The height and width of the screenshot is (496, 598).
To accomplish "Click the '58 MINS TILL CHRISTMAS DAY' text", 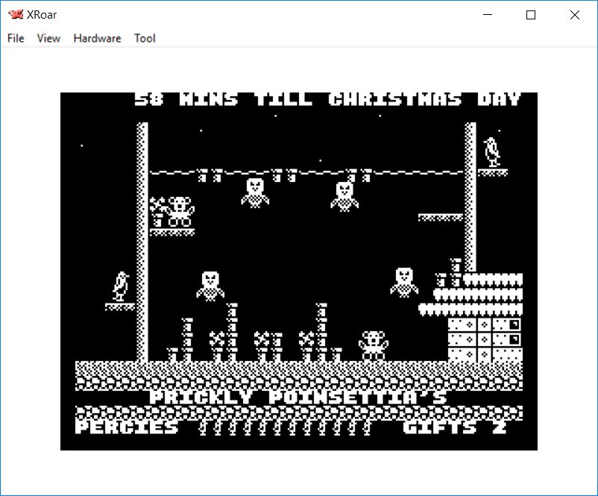I will [327, 100].
